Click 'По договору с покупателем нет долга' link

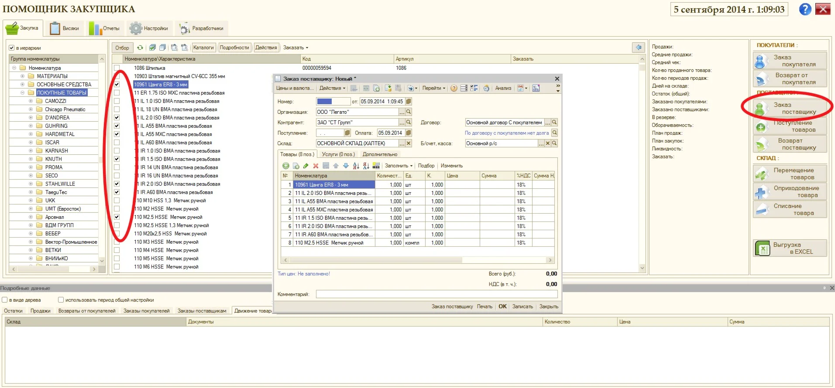(x=506, y=133)
